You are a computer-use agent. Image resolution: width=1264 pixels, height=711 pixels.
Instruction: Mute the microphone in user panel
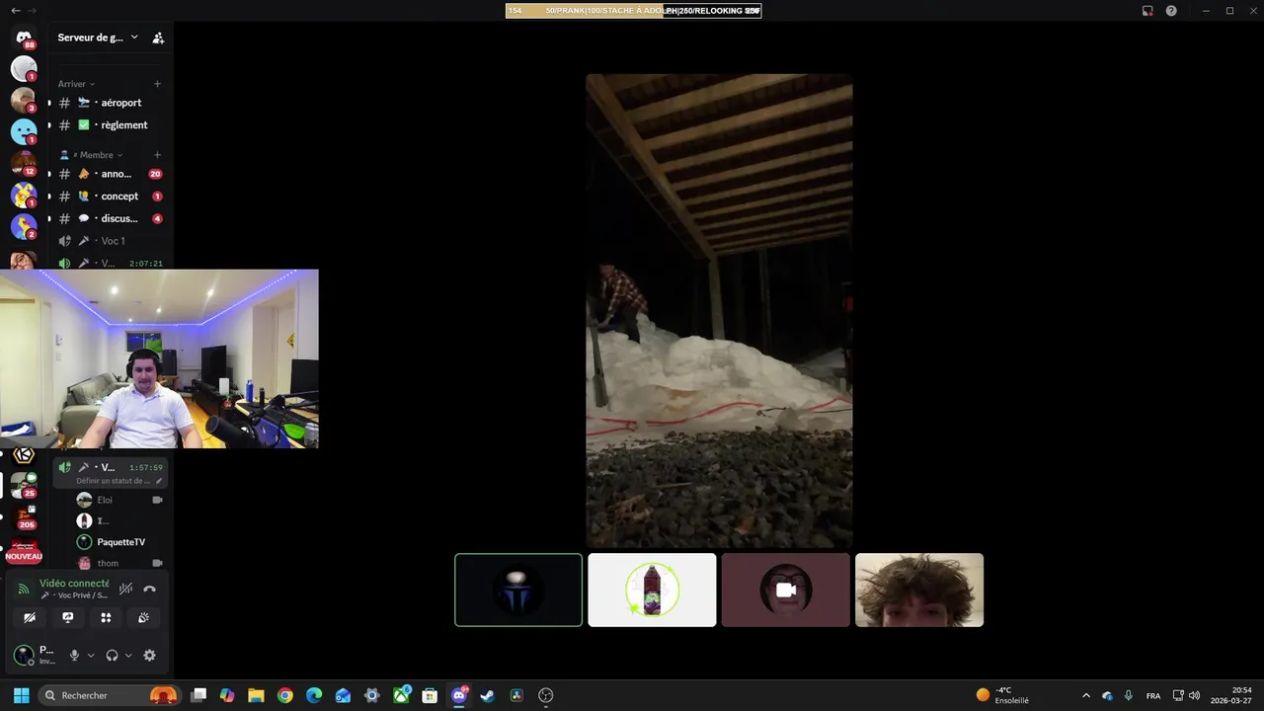pyautogui.click(x=74, y=655)
